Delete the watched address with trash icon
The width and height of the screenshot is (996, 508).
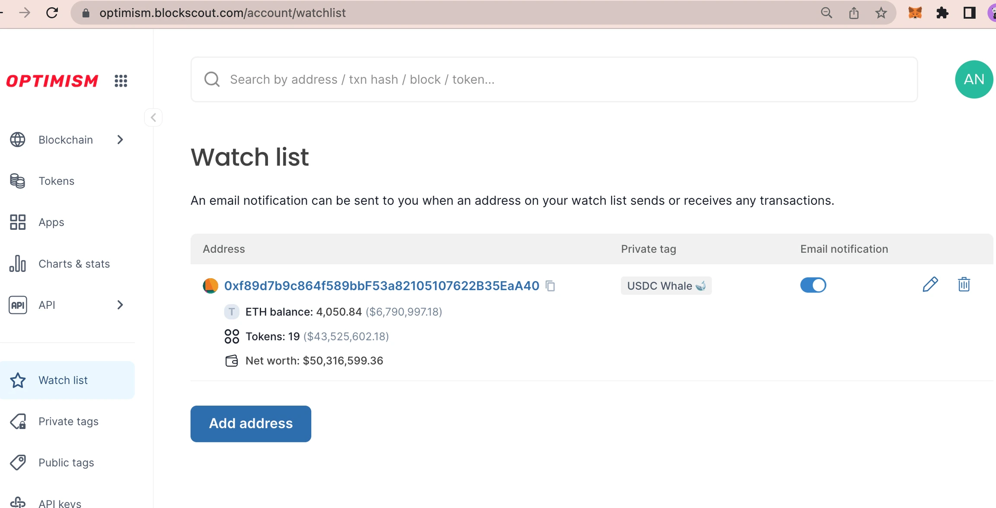coord(964,285)
